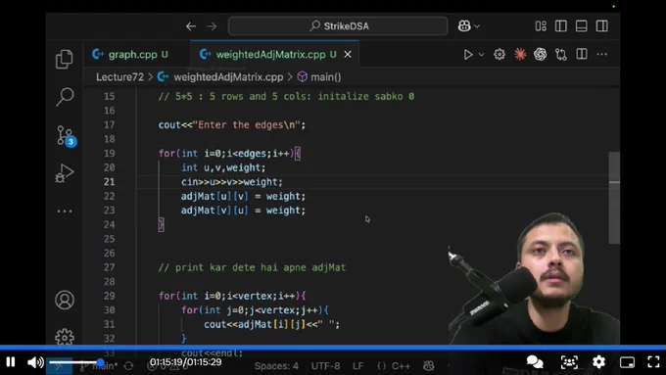Go forward with the right arrow

coord(212,26)
